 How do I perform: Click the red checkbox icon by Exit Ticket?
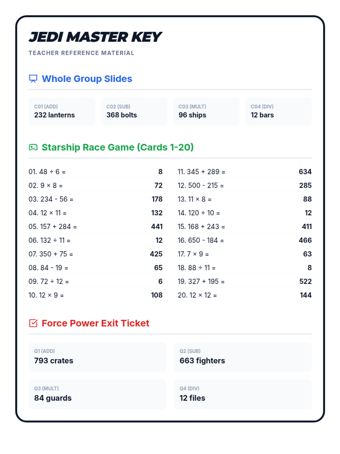[x=33, y=323]
